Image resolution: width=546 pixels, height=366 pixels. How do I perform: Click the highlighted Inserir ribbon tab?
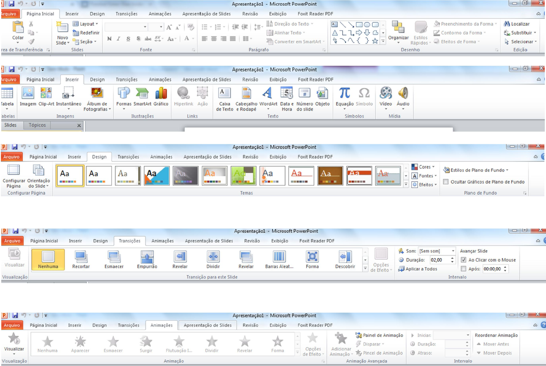point(72,79)
